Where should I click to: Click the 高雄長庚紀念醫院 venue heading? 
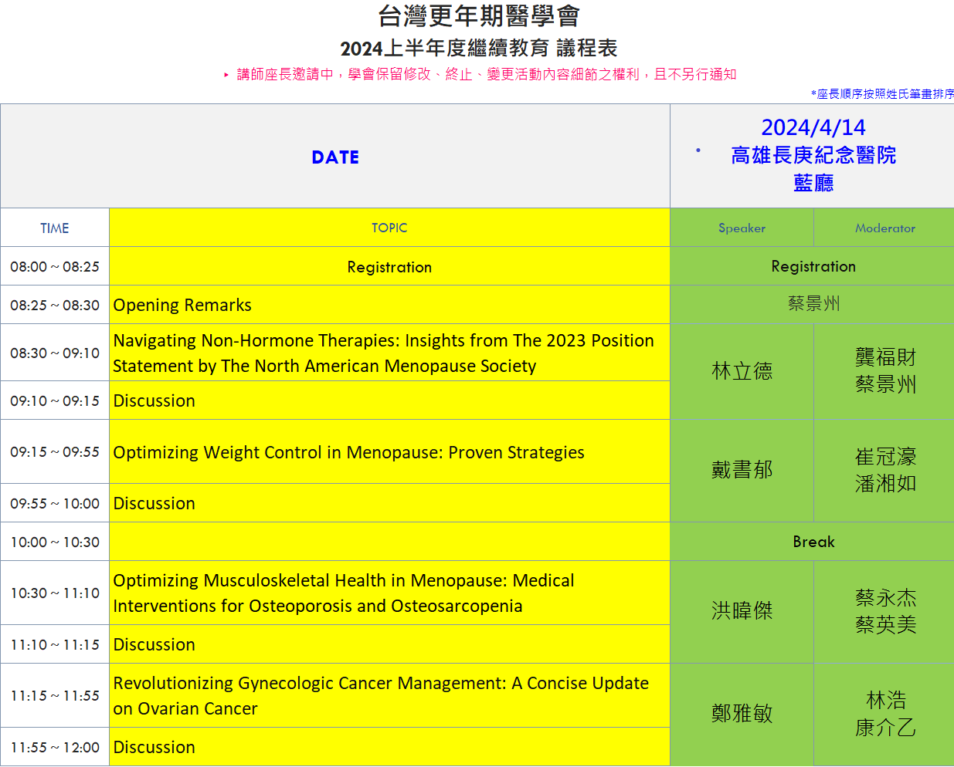coord(813,155)
